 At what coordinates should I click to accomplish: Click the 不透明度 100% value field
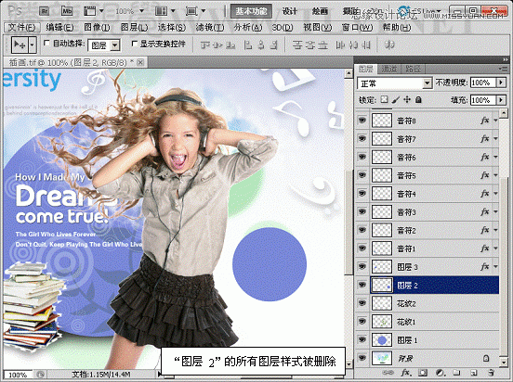483,83
